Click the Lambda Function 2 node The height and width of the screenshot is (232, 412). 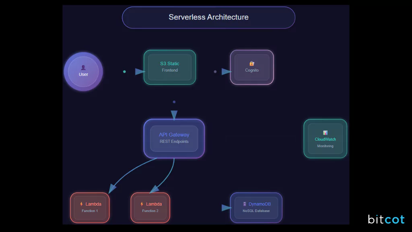coord(150,207)
